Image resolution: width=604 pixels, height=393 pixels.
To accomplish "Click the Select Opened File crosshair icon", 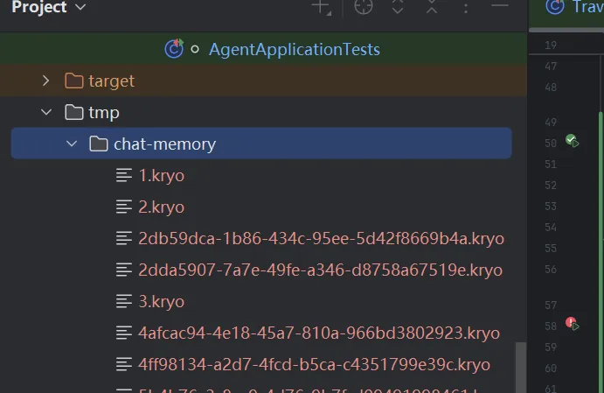I will point(364,6).
